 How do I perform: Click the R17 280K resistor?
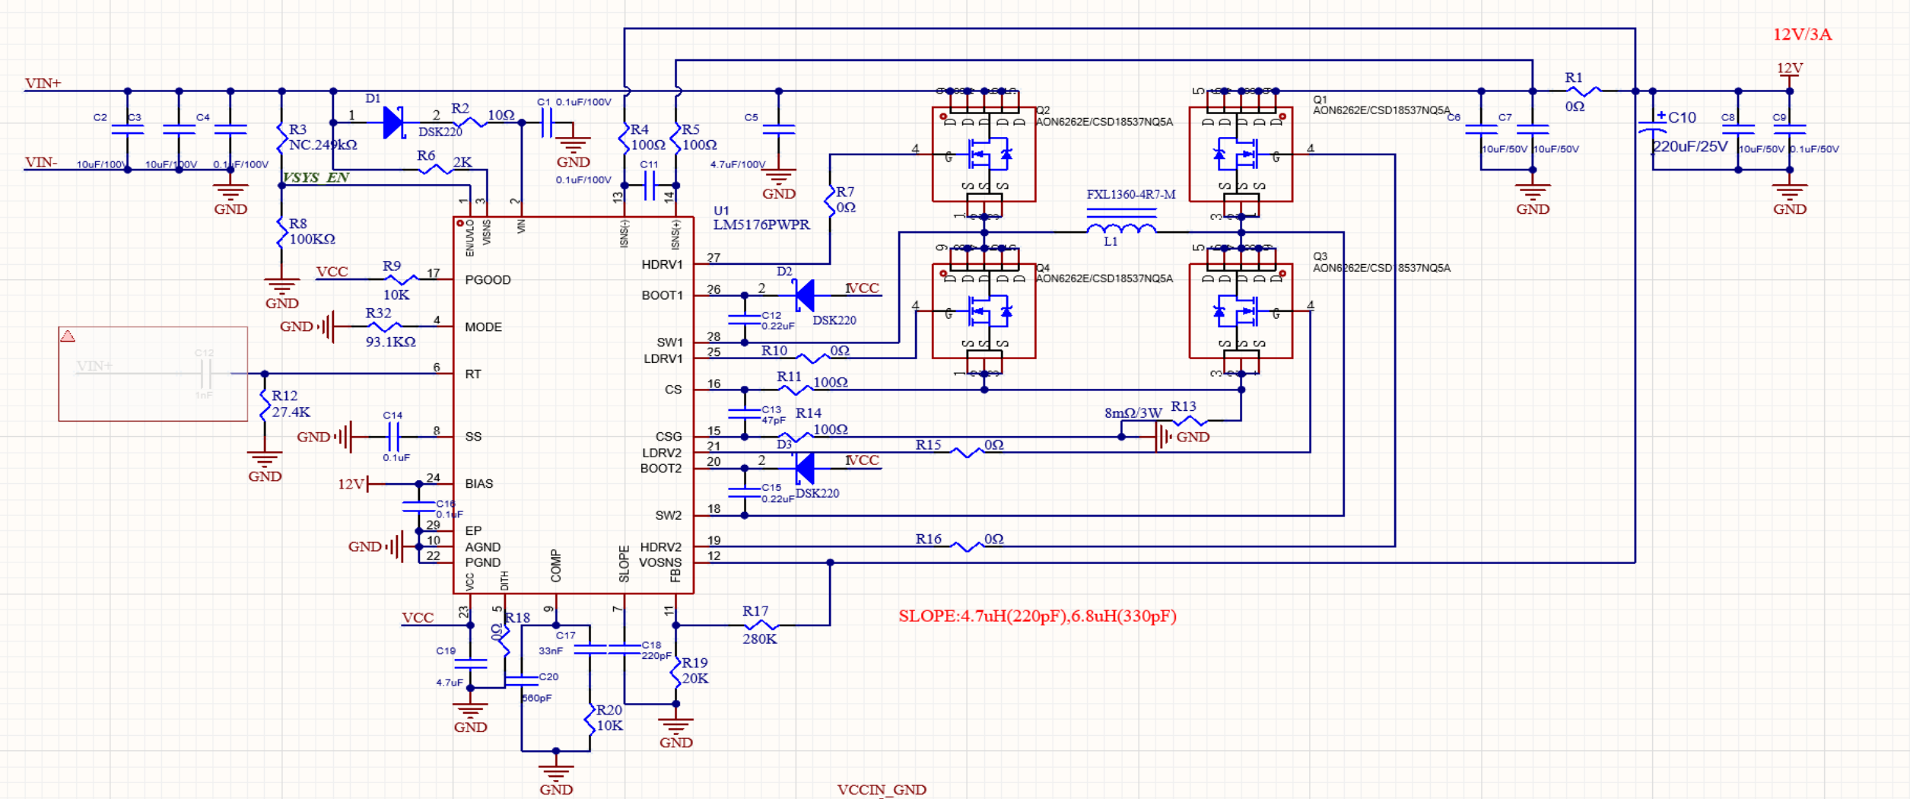click(761, 626)
